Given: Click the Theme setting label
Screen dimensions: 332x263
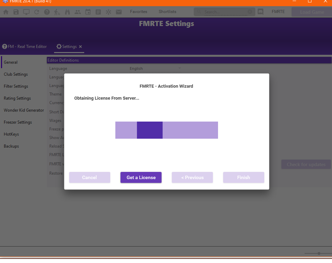Looking at the screenshot, I should [x=55, y=94].
